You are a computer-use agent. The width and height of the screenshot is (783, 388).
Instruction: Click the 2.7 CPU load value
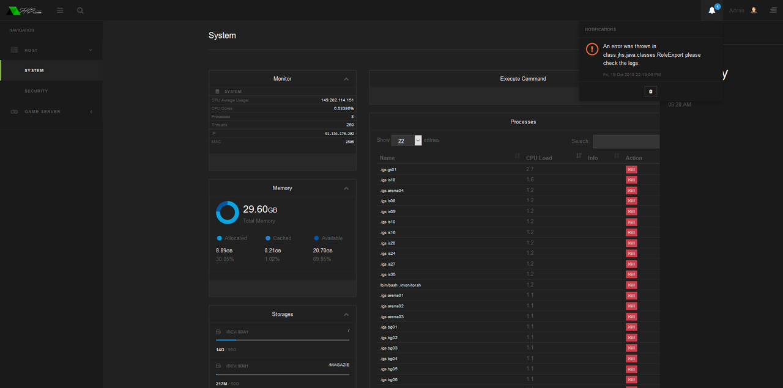[530, 169]
